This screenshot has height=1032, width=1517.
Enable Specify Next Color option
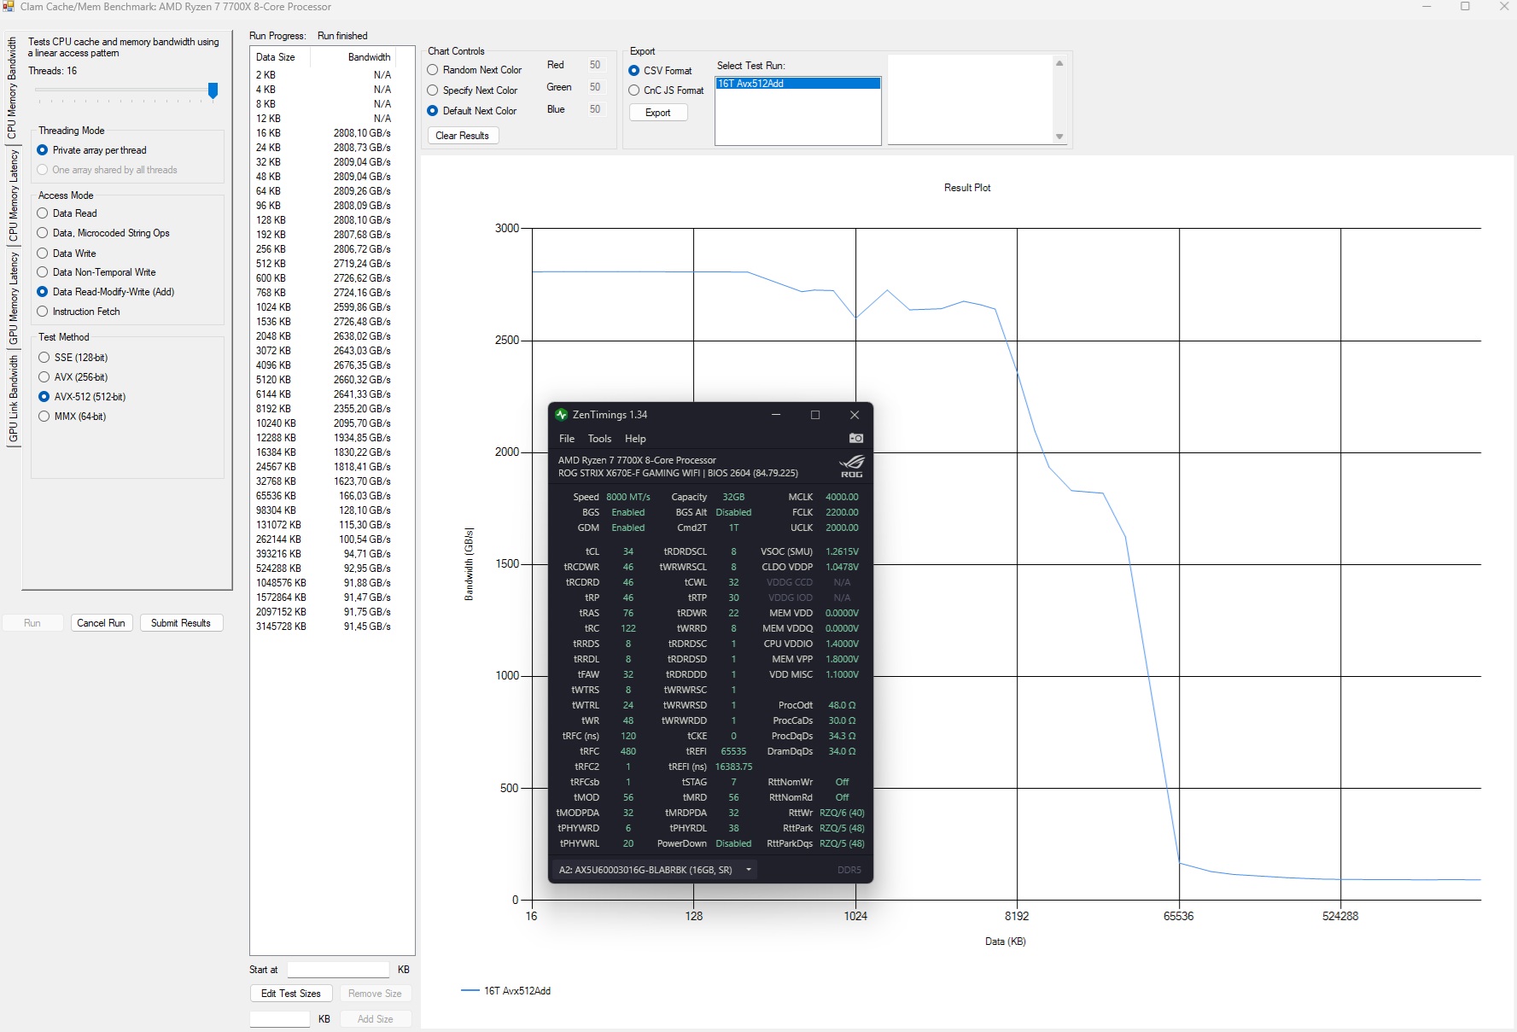click(472, 90)
